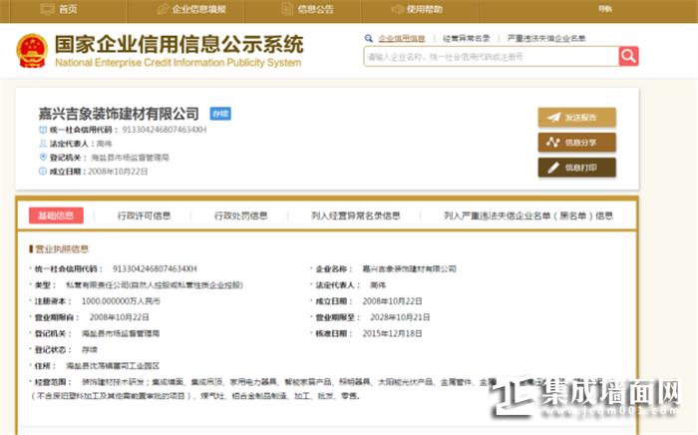Click the 信息公告 document icon
This screenshot has width=698, height=435.
click(x=287, y=9)
